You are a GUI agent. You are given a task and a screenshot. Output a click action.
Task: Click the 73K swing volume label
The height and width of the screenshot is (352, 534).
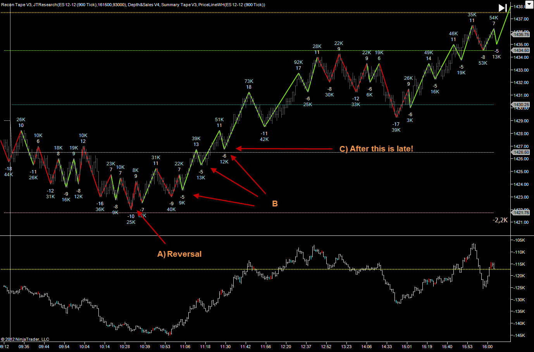[249, 81]
